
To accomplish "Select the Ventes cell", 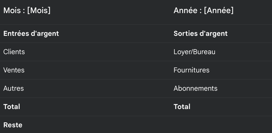I will click(14, 70).
